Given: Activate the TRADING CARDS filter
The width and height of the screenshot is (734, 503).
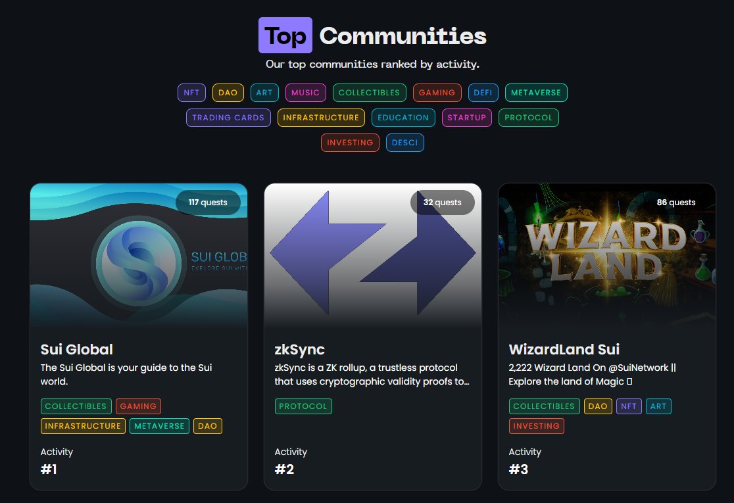Looking at the screenshot, I should (228, 118).
